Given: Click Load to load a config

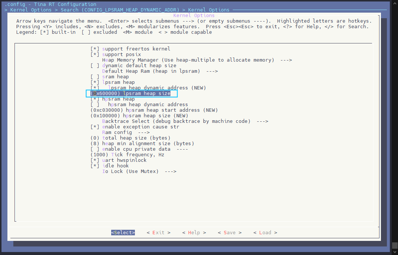Looking at the screenshot, I should click(265, 233).
